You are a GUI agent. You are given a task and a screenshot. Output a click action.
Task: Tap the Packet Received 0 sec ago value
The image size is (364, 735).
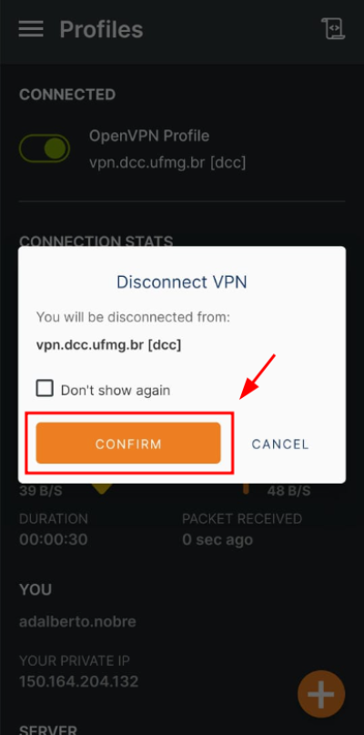tap(217, 539)
